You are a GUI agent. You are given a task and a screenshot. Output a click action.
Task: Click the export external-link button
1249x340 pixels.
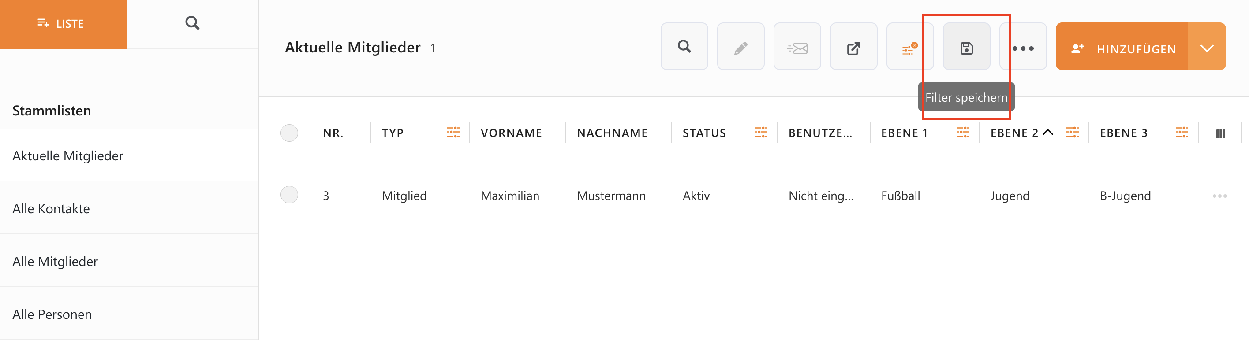853,47
